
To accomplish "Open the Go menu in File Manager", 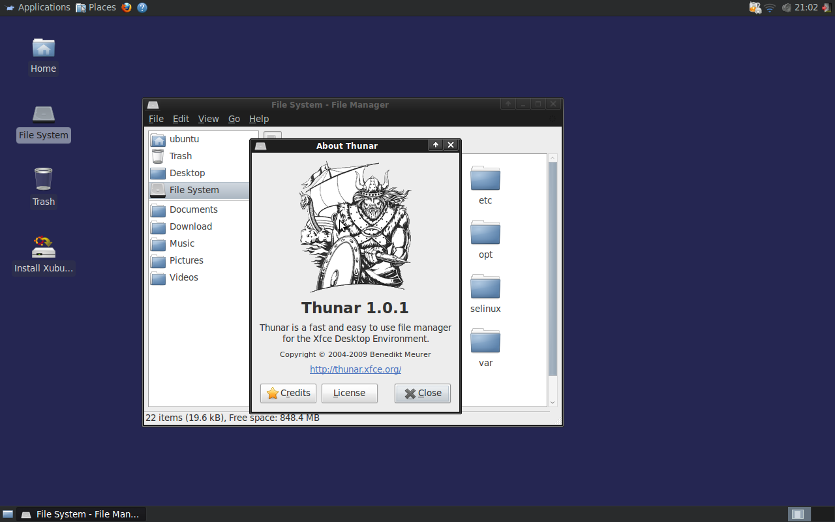I will pos(234,119).
